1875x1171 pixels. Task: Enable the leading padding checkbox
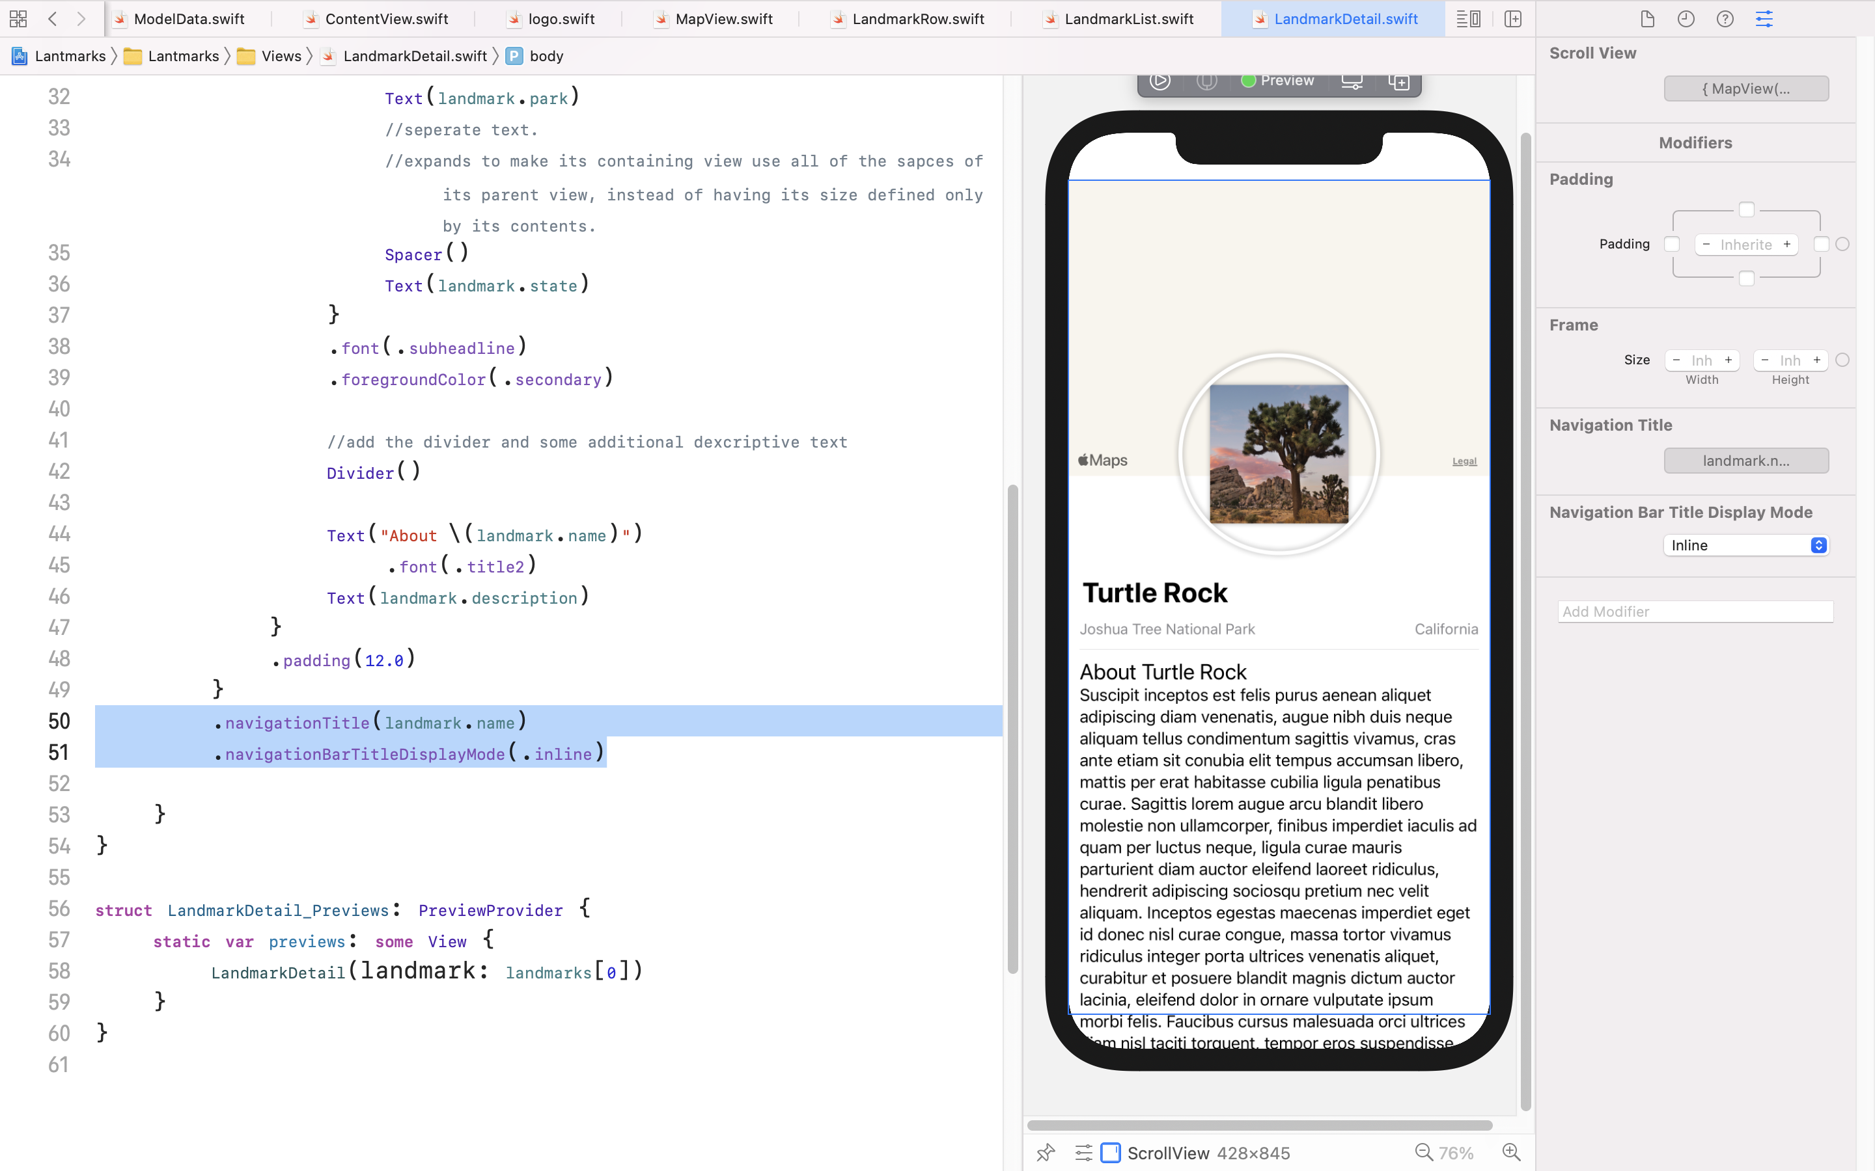click(x=1672, y=244)
